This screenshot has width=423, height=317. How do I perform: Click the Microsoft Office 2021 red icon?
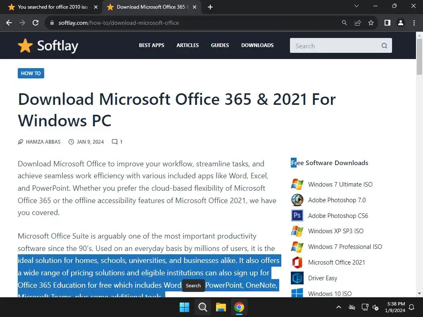tap(297, 263)
